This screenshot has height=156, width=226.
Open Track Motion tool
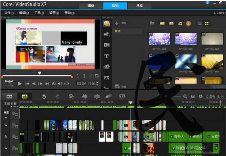click(x=109, y=97)
